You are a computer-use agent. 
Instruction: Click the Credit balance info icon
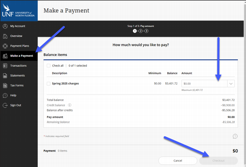[69, 105]
